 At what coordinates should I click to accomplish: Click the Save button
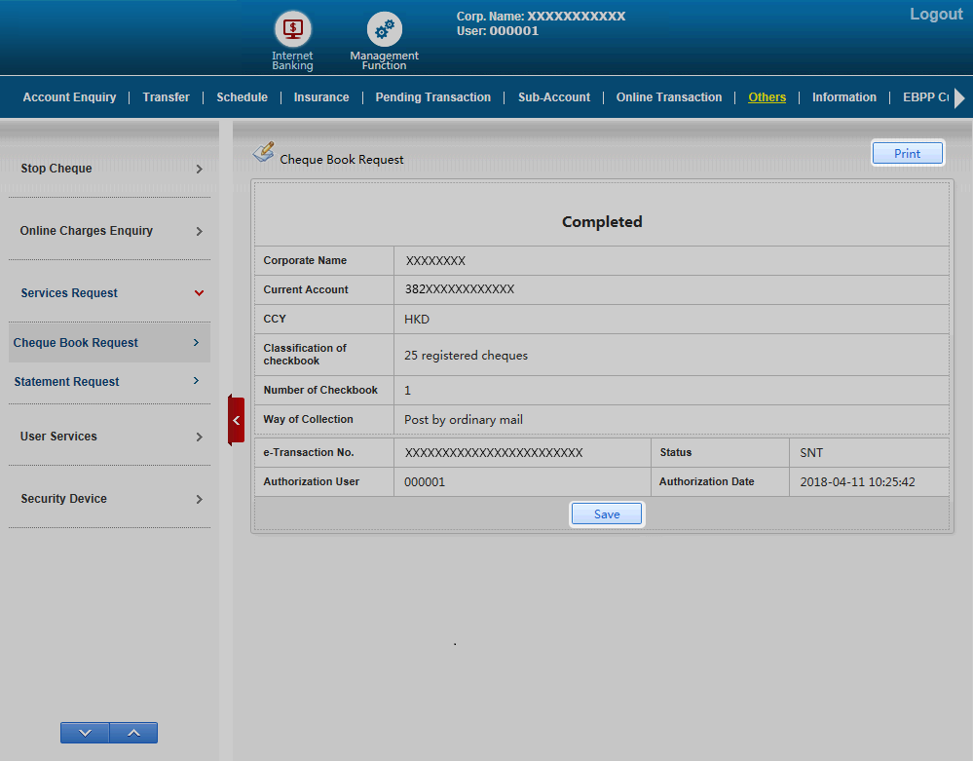pyautogui.click(x=606, y=514)
